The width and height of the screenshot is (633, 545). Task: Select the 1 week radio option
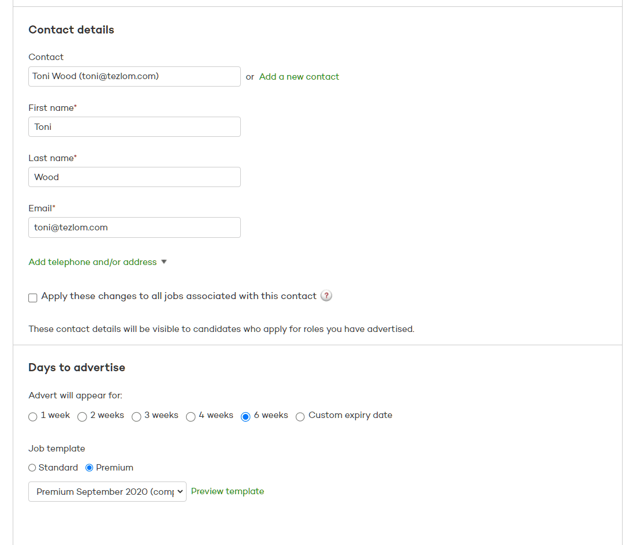click(x=33, y=417)
